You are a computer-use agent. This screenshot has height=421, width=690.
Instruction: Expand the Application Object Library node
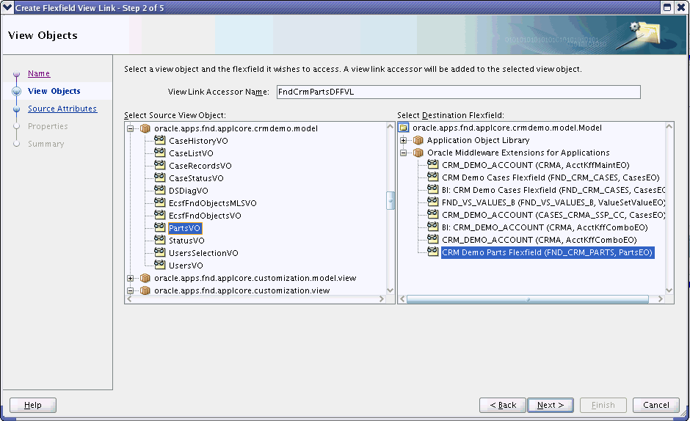click(x=403, y=140)
